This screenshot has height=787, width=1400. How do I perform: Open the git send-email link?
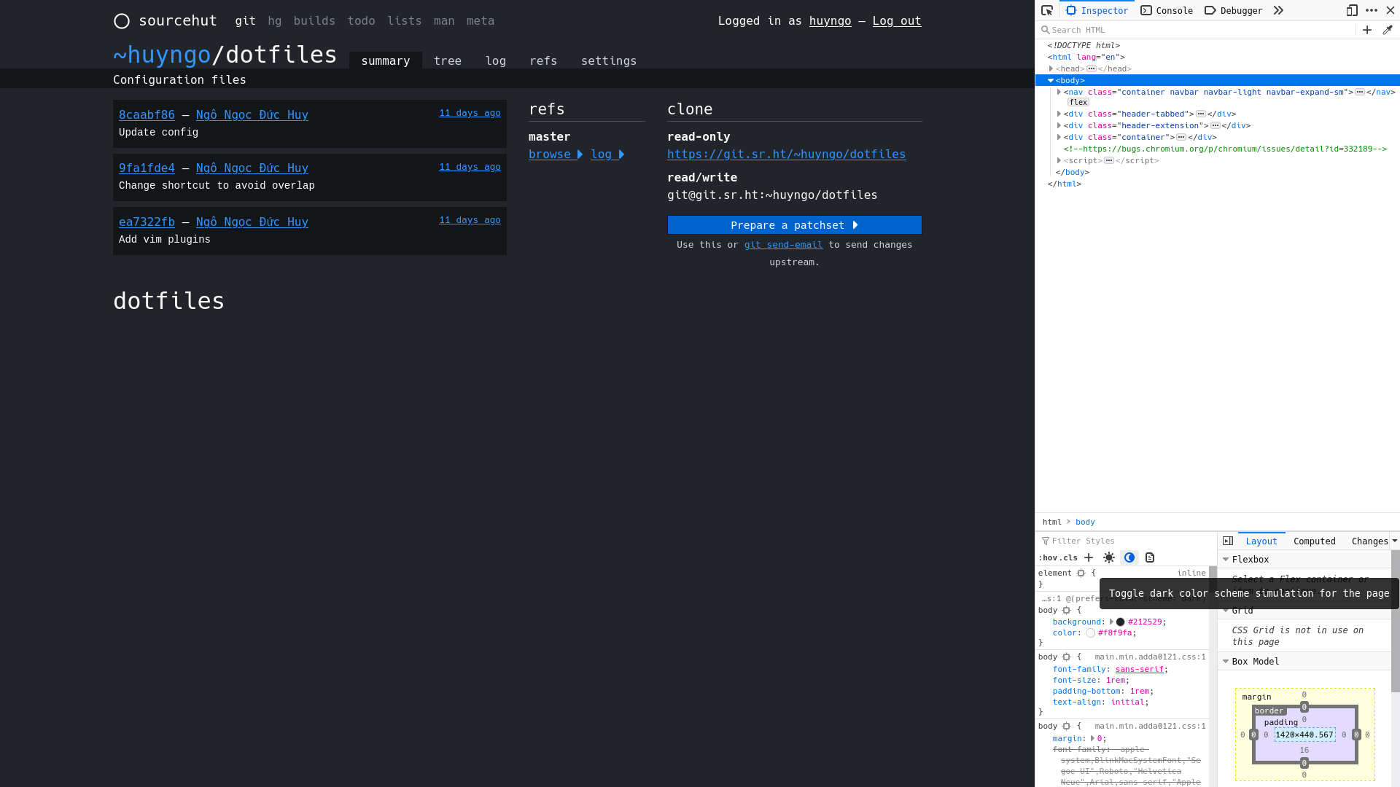[783, 245]
